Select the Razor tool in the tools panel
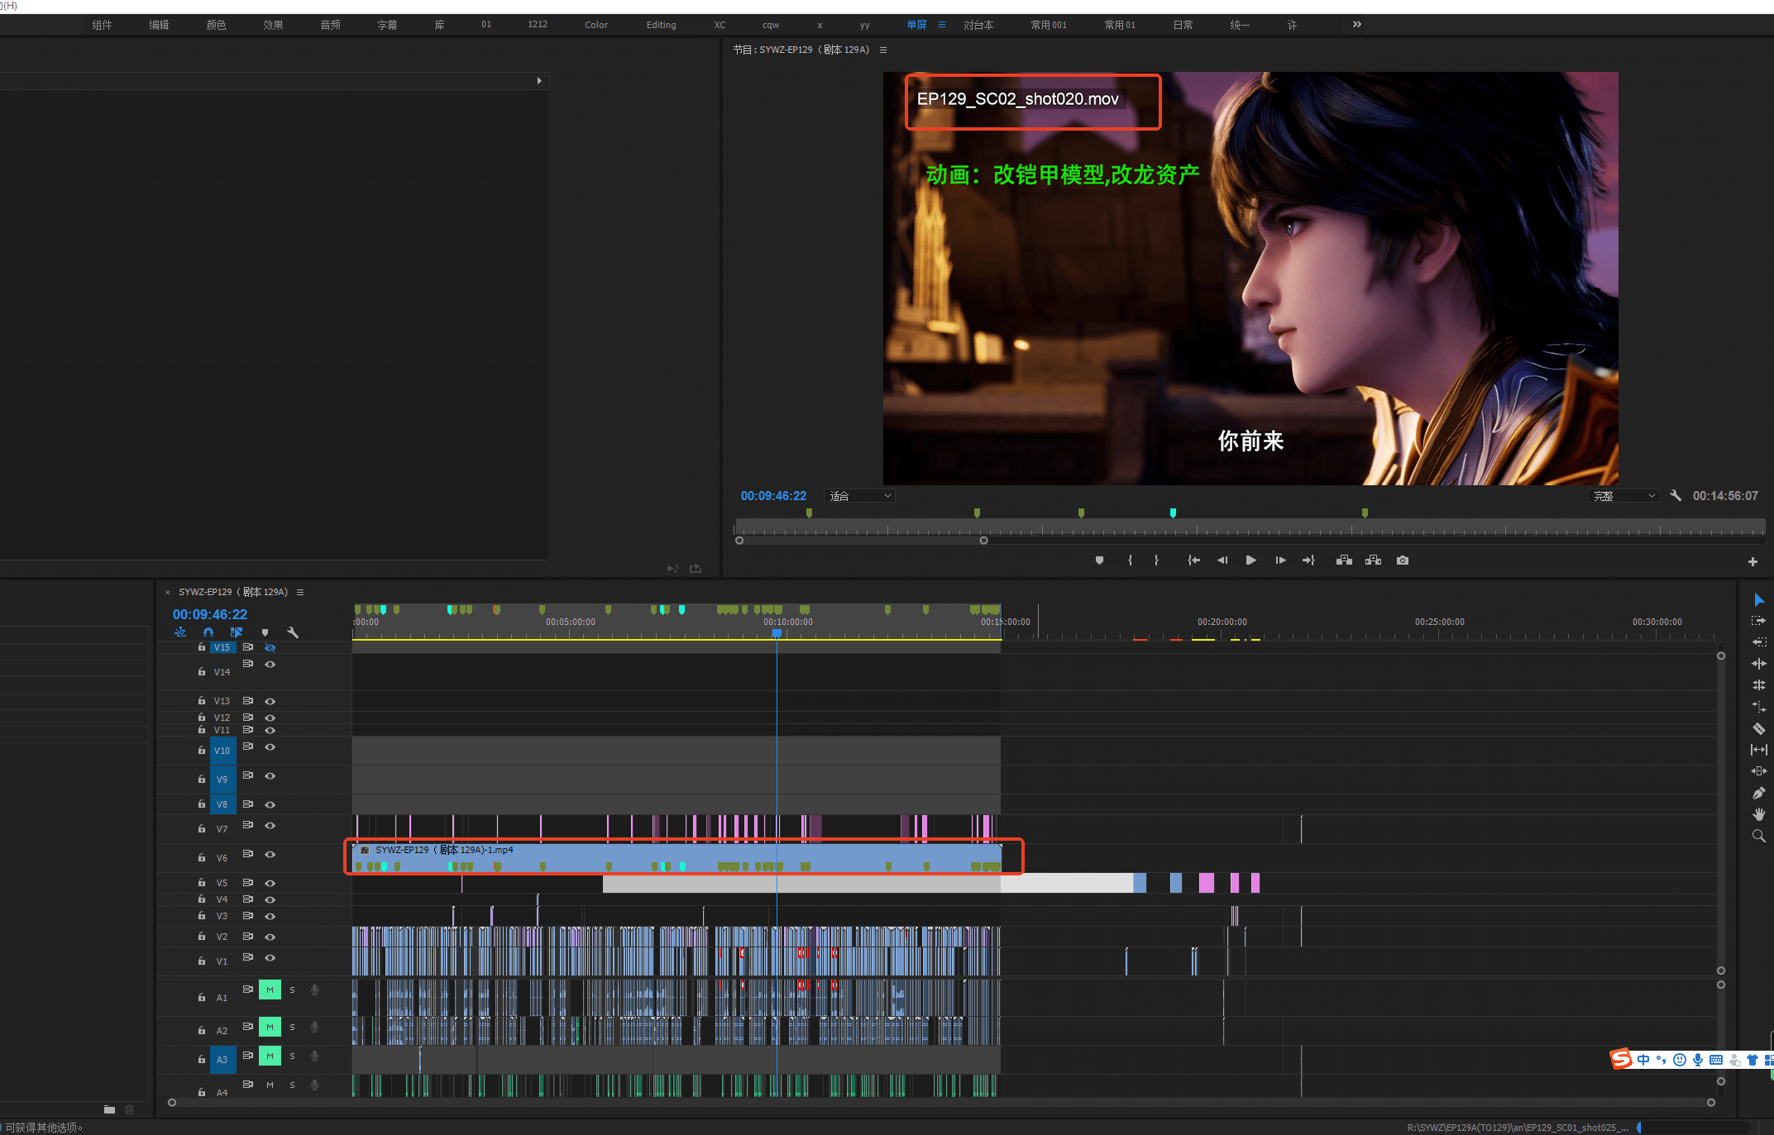The image size is (1774, 1135). (x=1758, y=728)
